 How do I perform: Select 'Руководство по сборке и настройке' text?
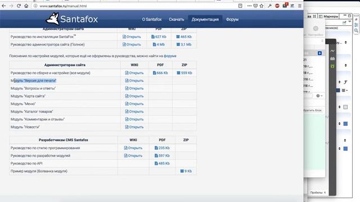coord(39,73)
